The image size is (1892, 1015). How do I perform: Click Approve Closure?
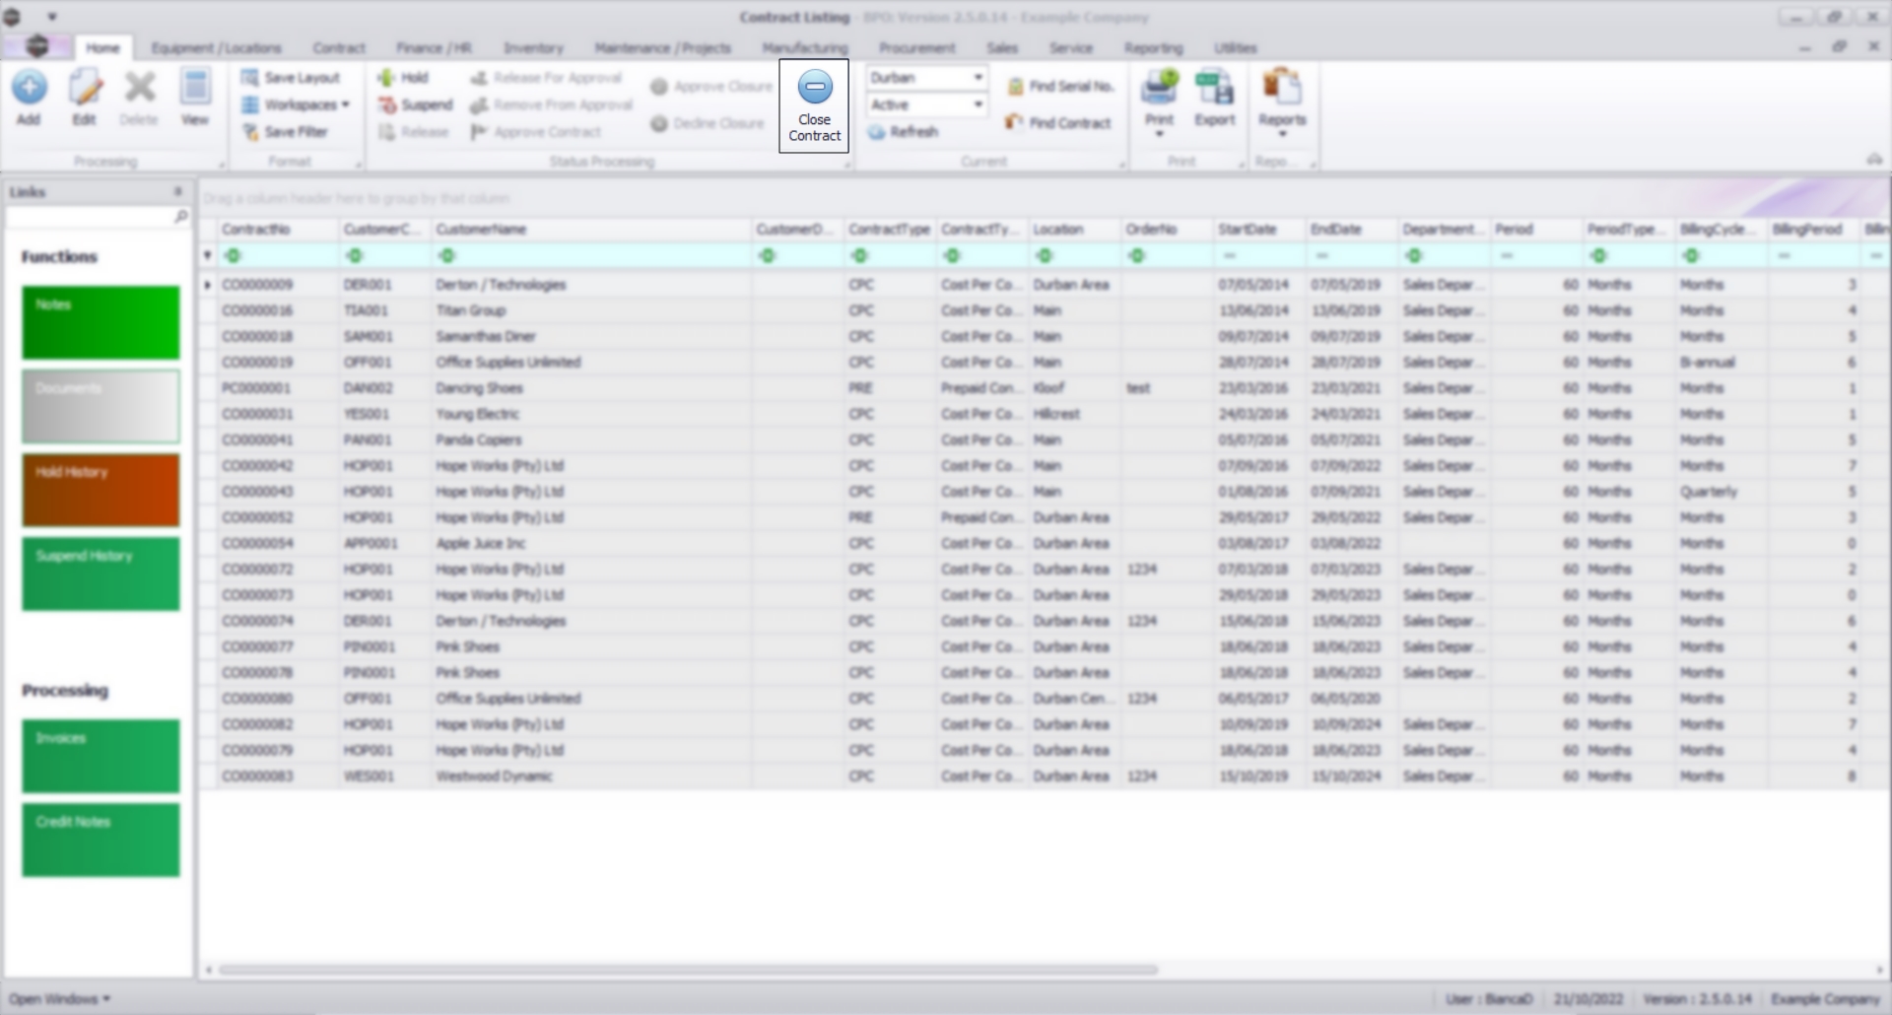tap(710, 87)
